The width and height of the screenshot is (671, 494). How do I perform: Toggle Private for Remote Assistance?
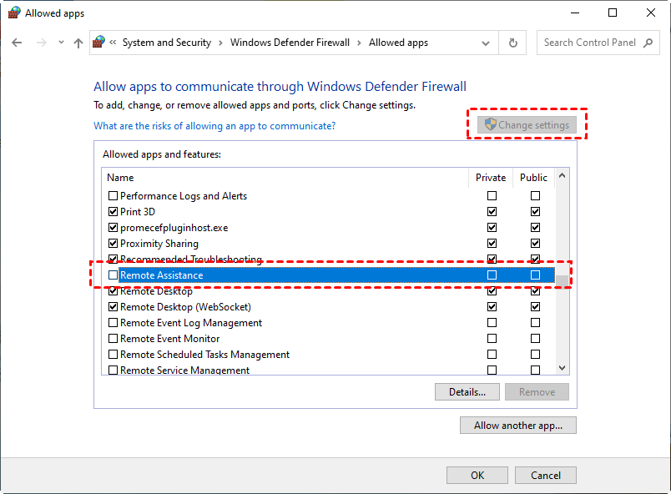point(492,275)
